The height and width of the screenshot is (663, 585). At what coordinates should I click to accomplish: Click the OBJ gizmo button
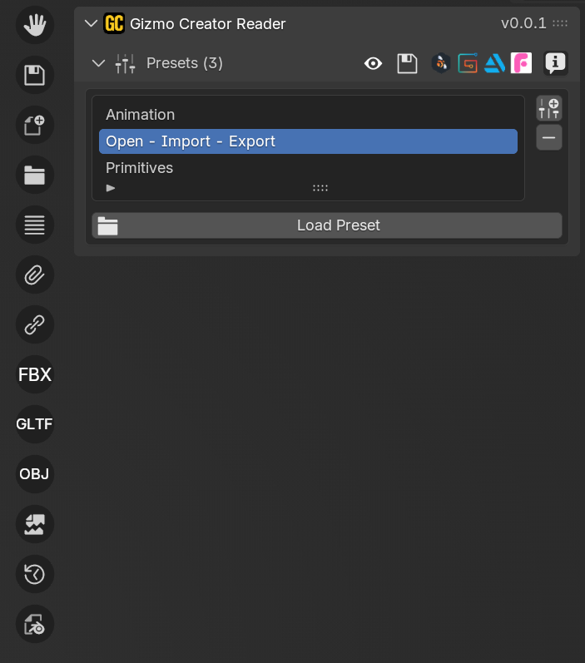[x=35, y=474]
